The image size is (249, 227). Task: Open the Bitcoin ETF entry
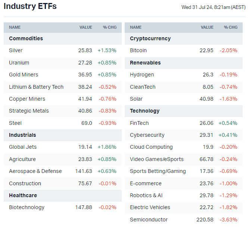[138, 50]
